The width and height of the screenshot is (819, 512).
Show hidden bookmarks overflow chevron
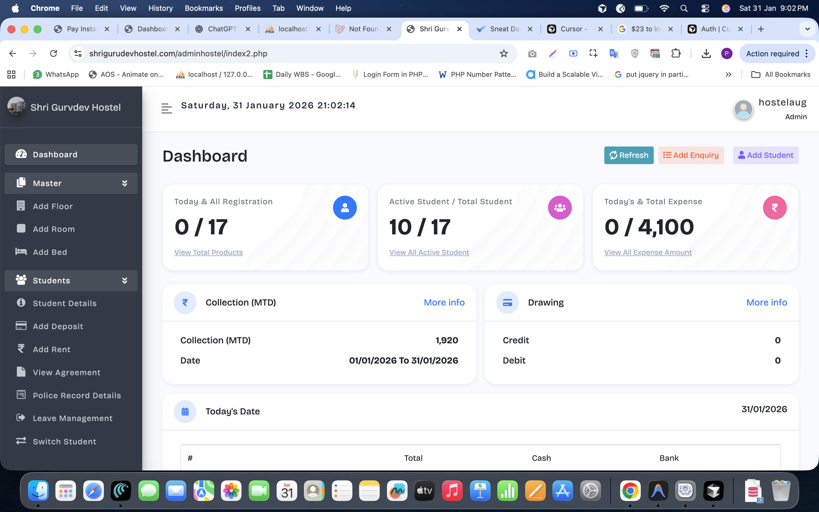(728, 75)
